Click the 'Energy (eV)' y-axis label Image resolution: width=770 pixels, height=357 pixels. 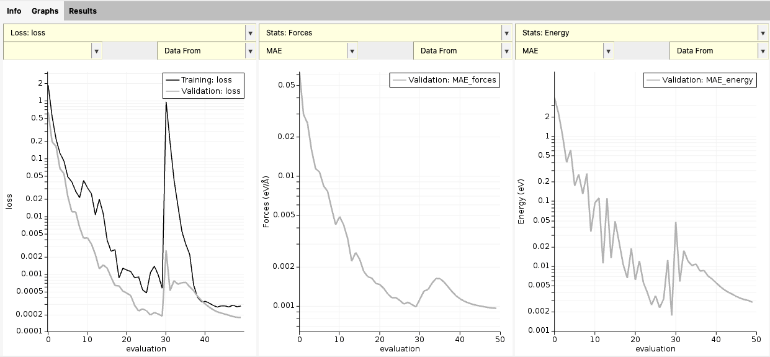[x=522, y=201]
